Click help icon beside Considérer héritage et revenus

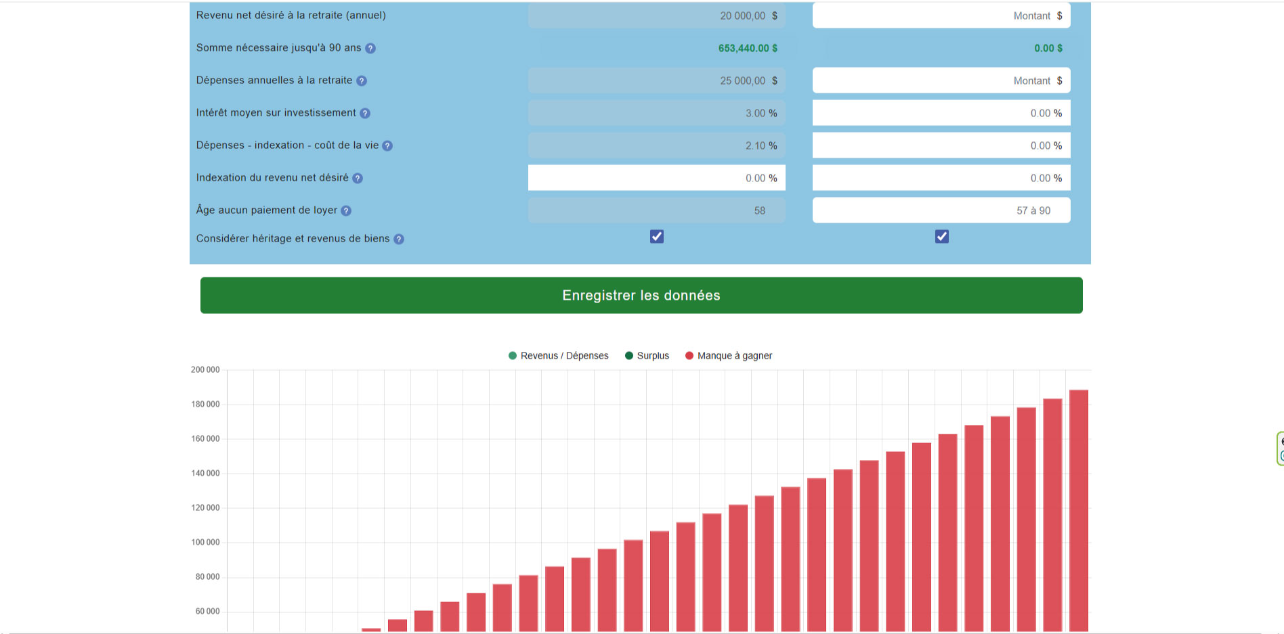(x=399, y=239)
